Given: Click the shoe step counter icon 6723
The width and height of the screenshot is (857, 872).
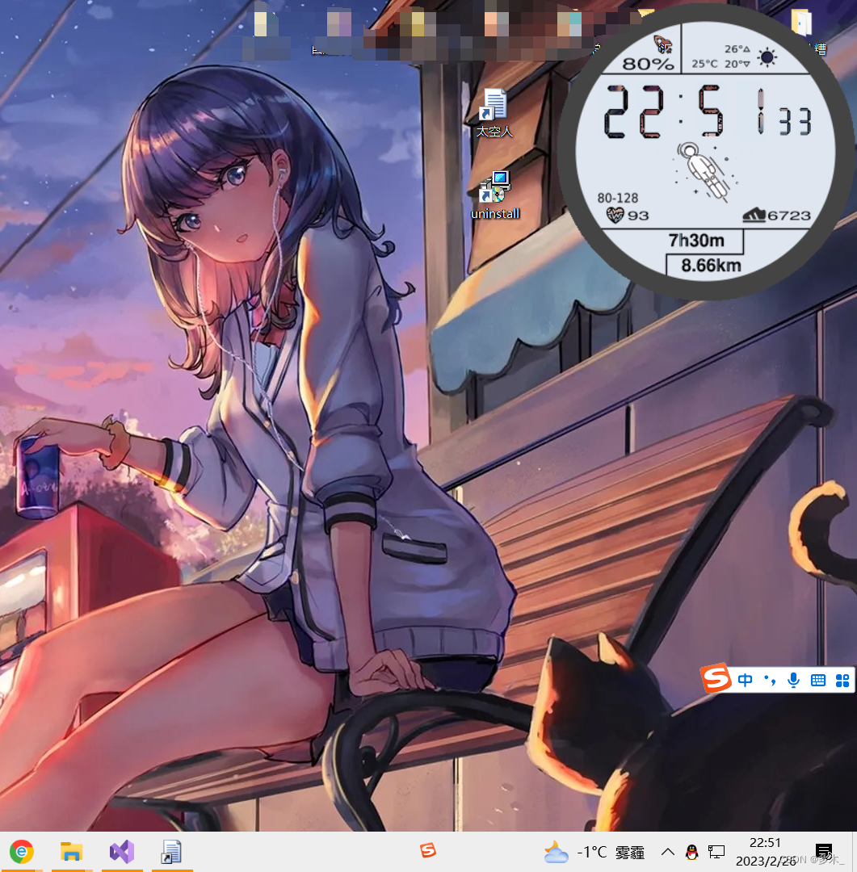Looking at the screenshot, I should (x=754, y=215).
